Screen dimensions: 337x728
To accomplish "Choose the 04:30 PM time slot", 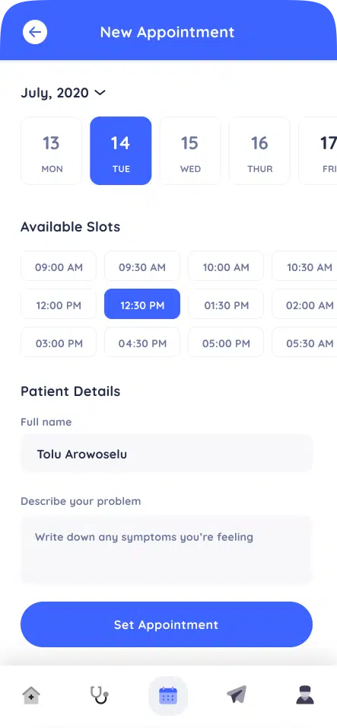I will 142,342.
